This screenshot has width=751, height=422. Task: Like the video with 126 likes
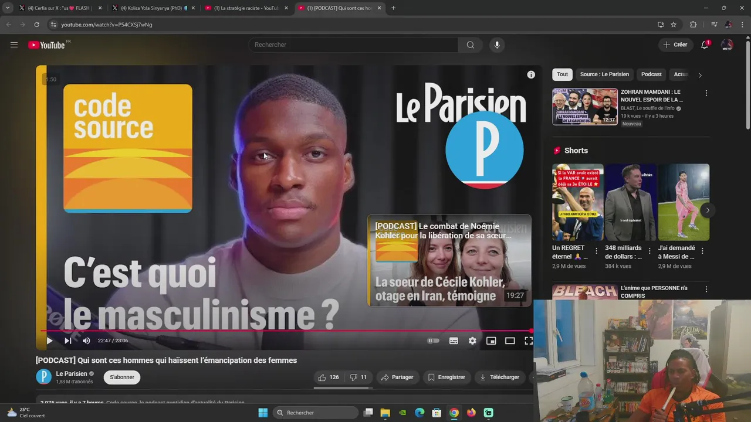(329, 377)
